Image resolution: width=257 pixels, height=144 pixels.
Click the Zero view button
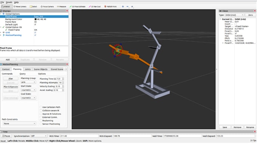point(251,15)
